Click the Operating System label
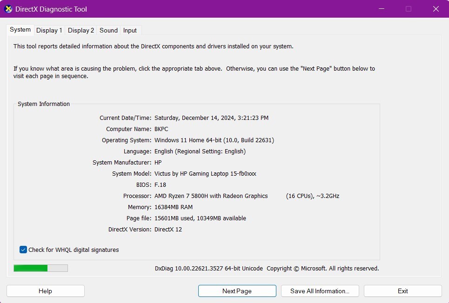449x303 pixels. click(x=127, y=140)
